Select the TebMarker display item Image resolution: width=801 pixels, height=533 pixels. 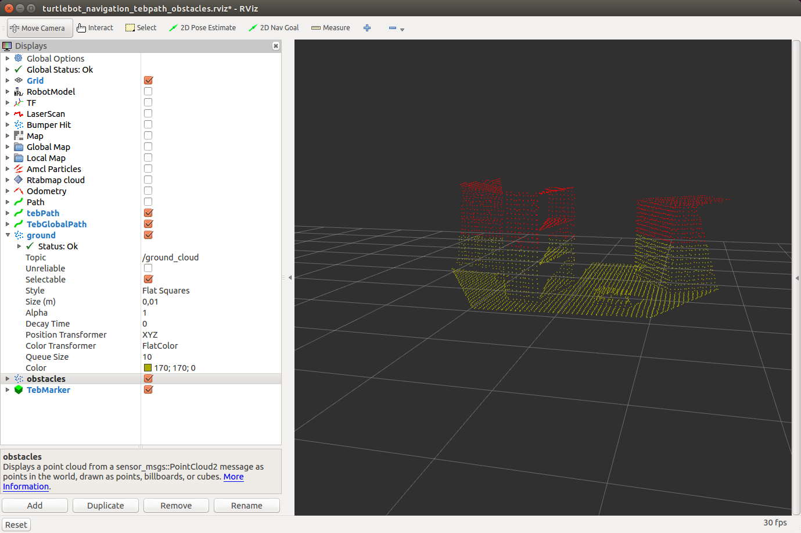pos(48,390)
